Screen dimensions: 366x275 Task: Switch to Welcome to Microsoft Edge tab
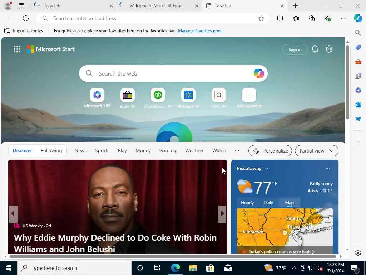pyautogui.click(x=156, y=6)
